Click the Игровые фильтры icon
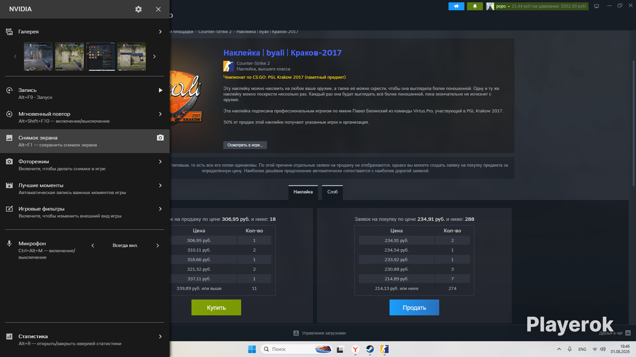 [x=9, y=209]
